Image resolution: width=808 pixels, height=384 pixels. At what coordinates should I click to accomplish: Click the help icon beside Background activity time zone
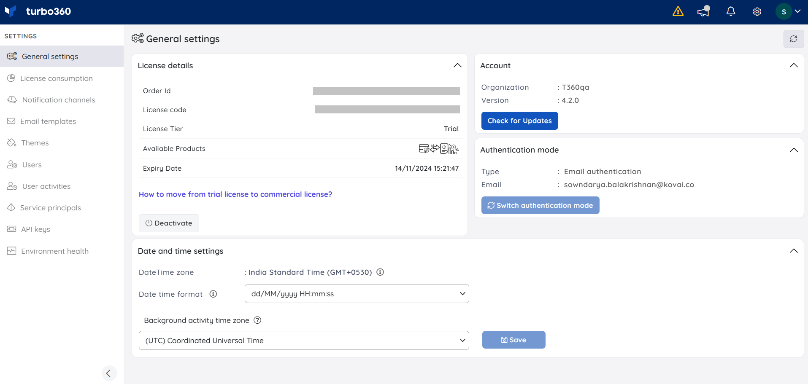pos(257,320)
